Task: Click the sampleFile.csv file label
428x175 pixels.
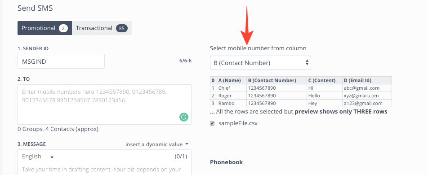Action: (x=238, y=123)
